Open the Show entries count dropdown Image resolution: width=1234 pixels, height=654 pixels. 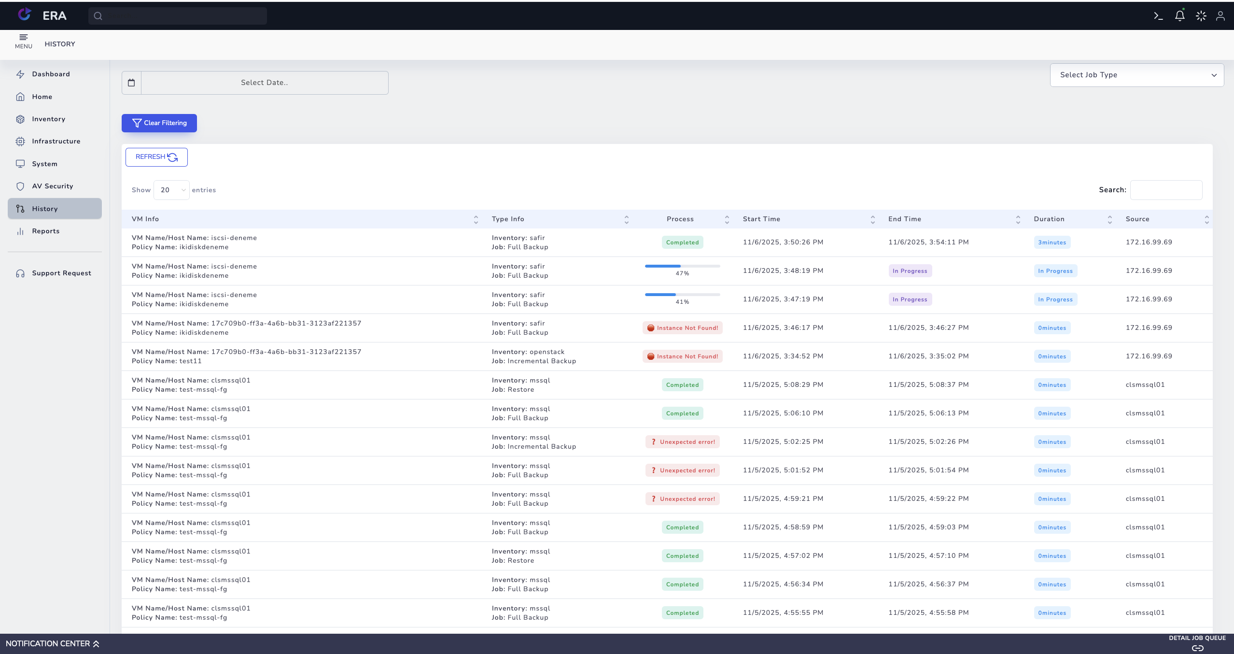[x=171, y=190]
